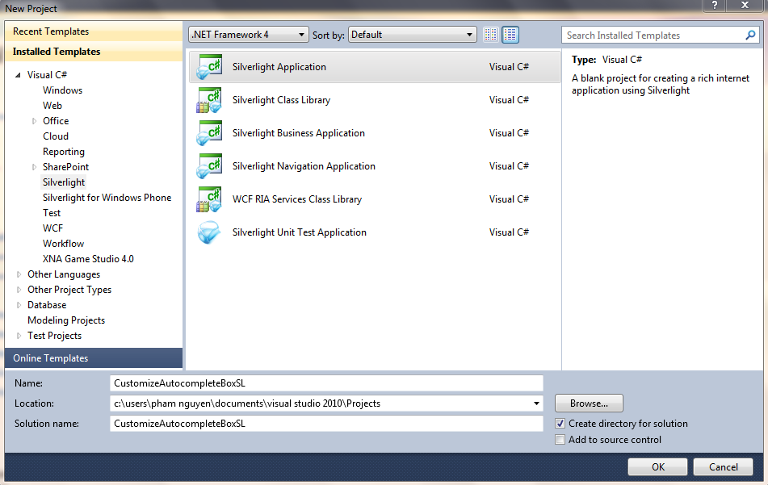This screenshot has height=485, width=768.
Task: Click the Browse... button
Action: coord(589,403)
